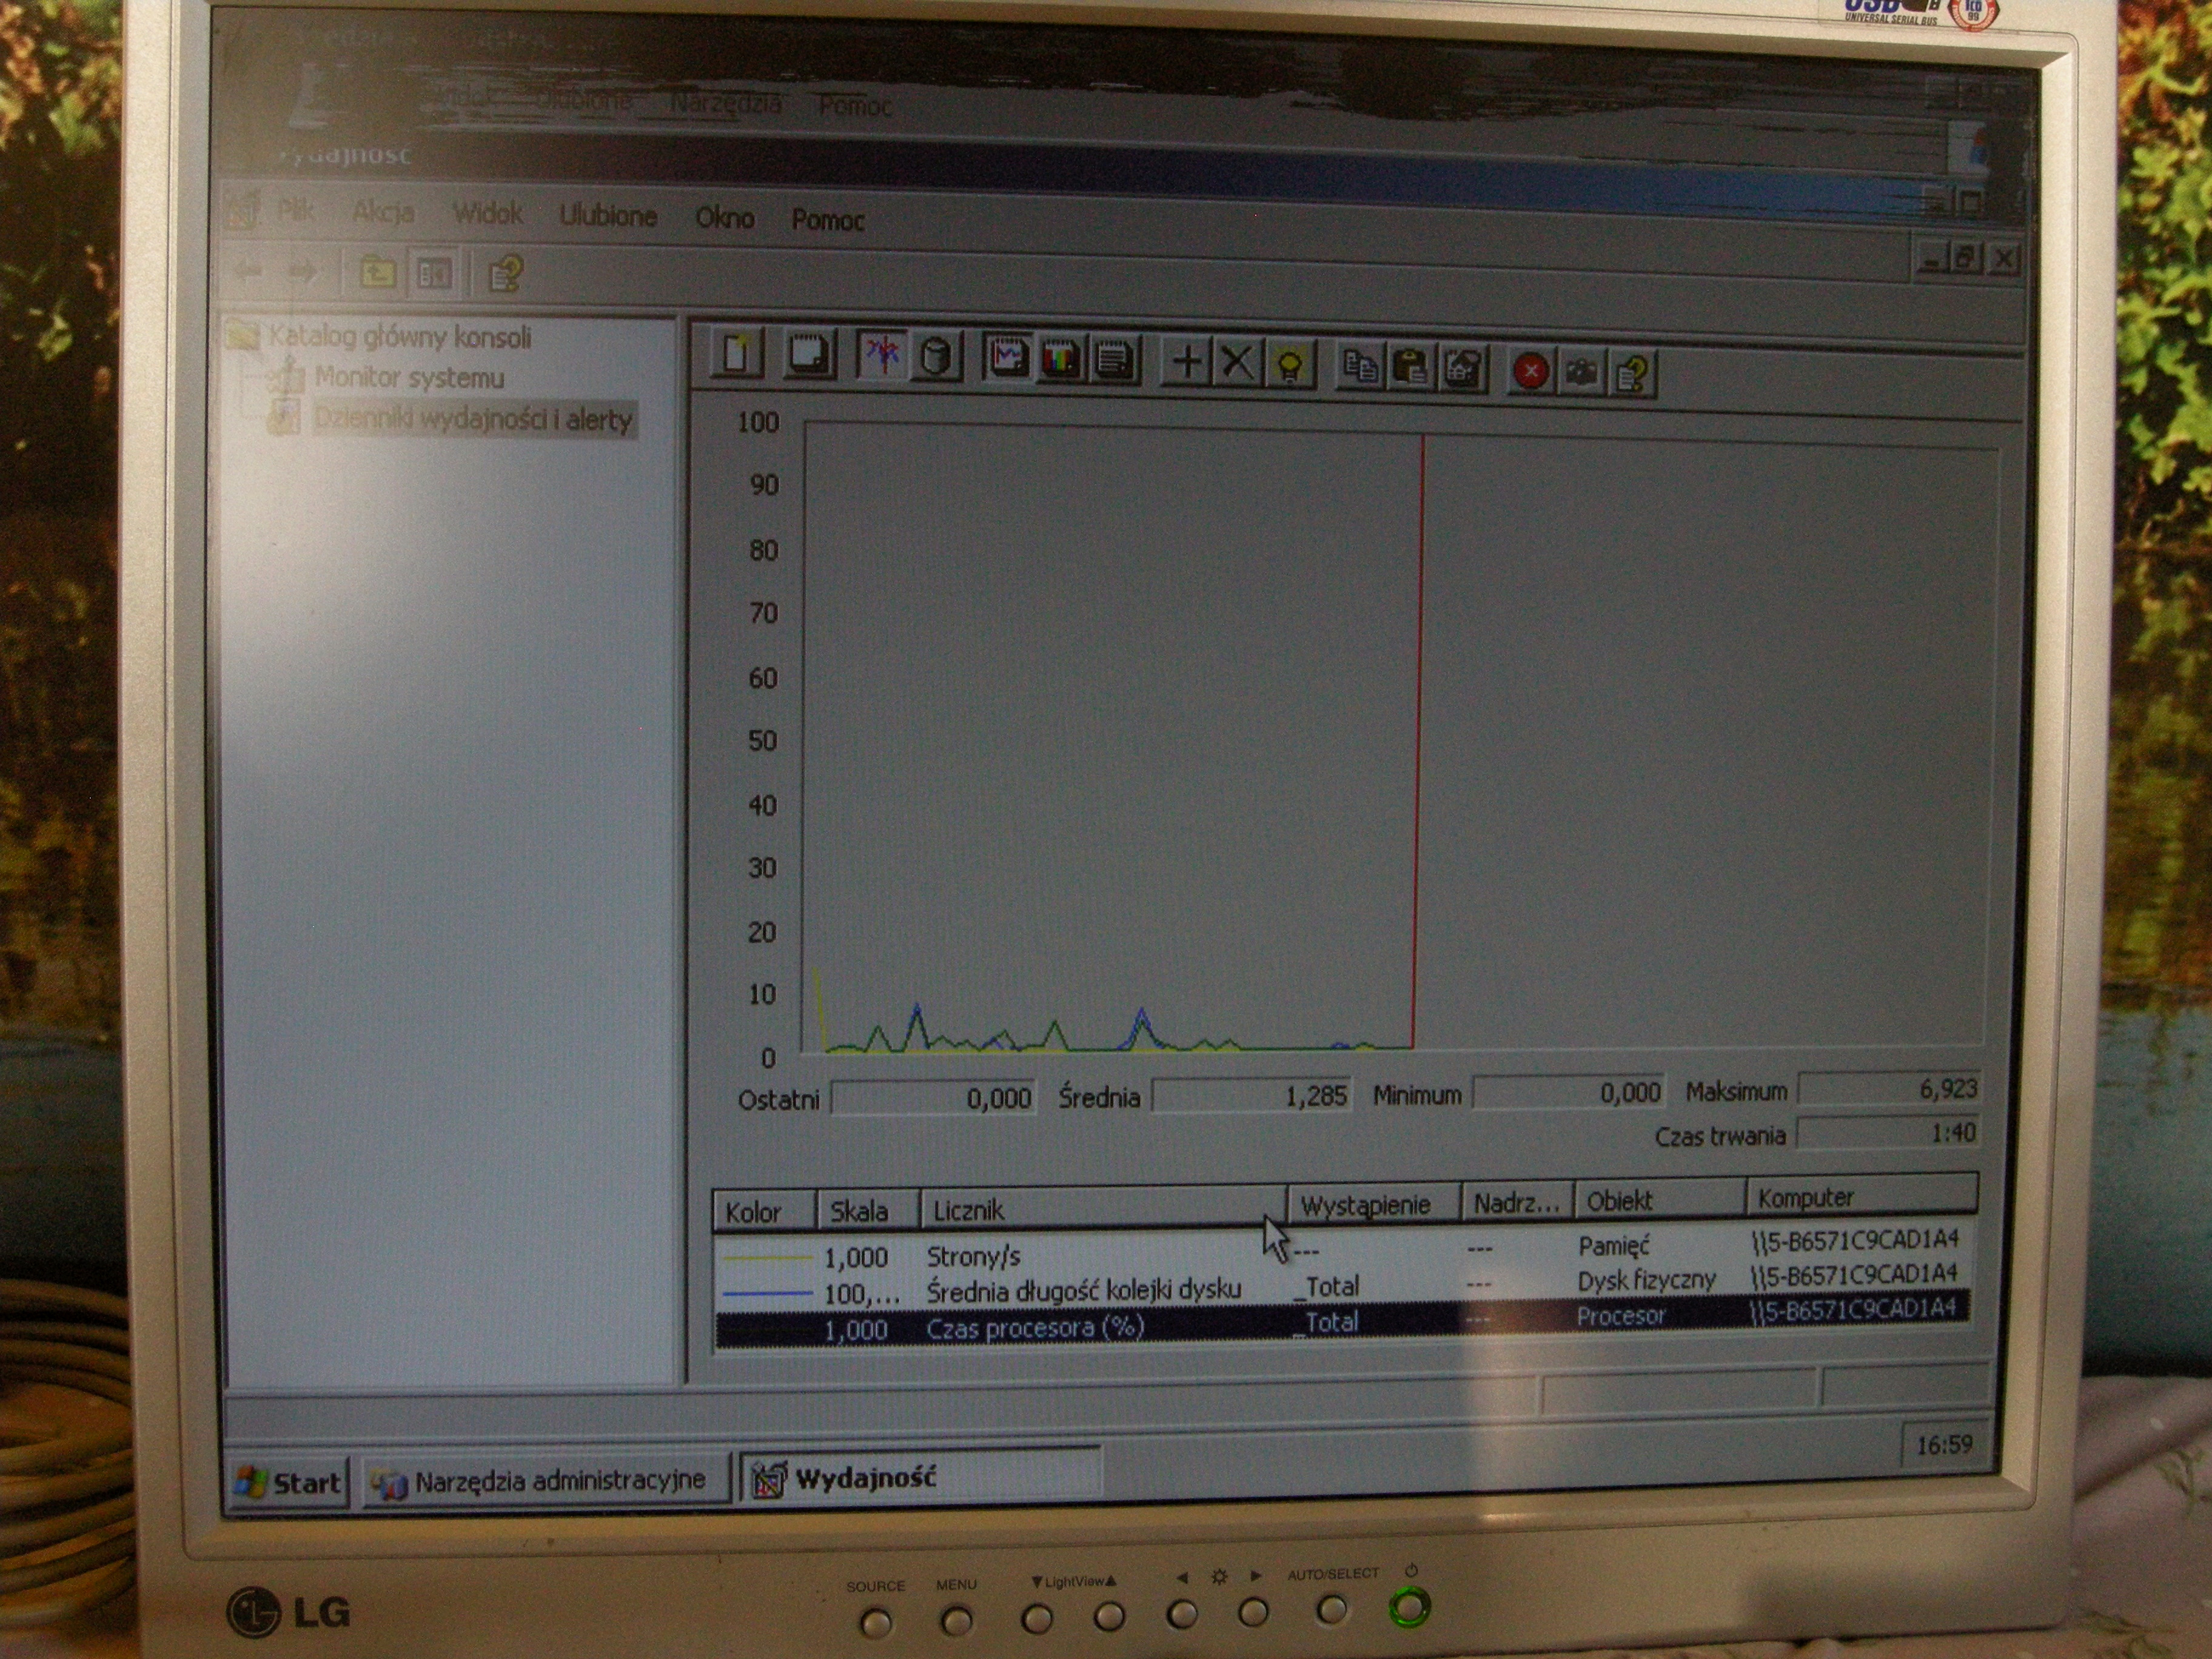Screen dimensions: 2212x1659
Task: Switch to graph view
Action: coord(1007,357)
